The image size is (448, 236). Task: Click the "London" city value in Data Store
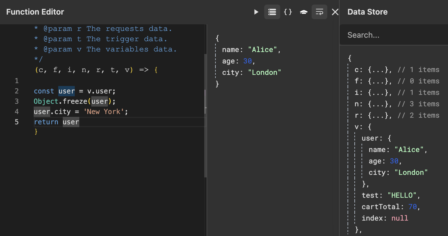click(x=411, y=173)
